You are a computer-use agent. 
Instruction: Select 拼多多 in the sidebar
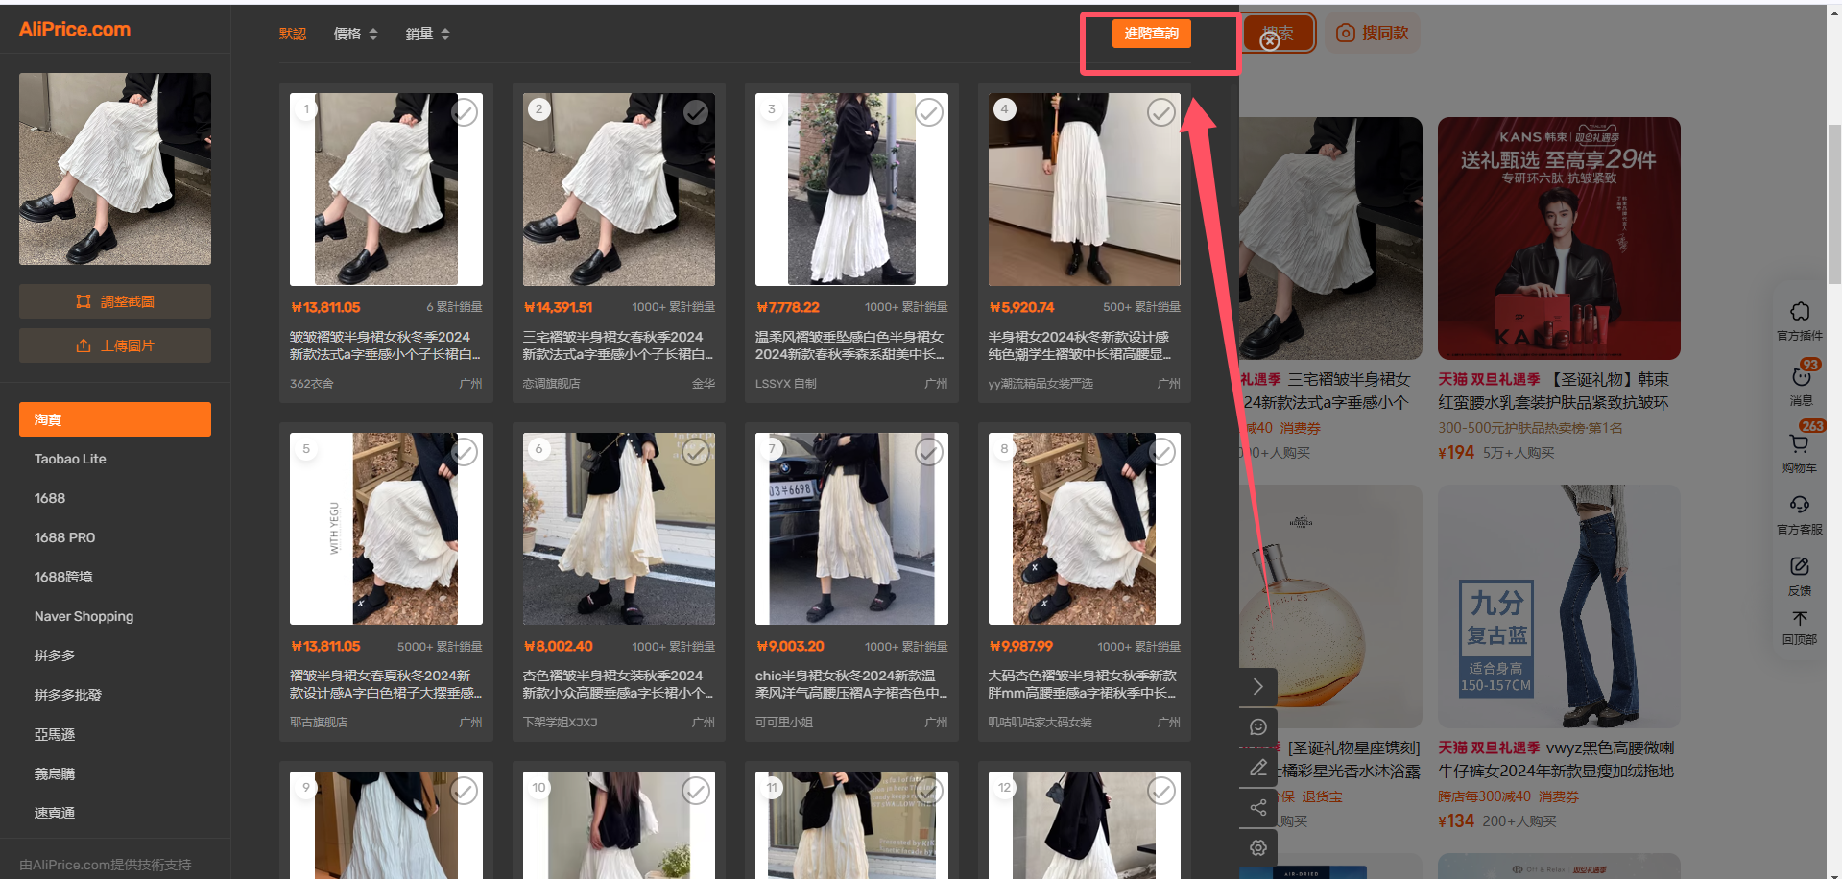pos(55,655)
